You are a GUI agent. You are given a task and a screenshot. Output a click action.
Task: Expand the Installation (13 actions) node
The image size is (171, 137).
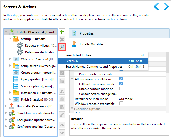(x=10, y=92)
